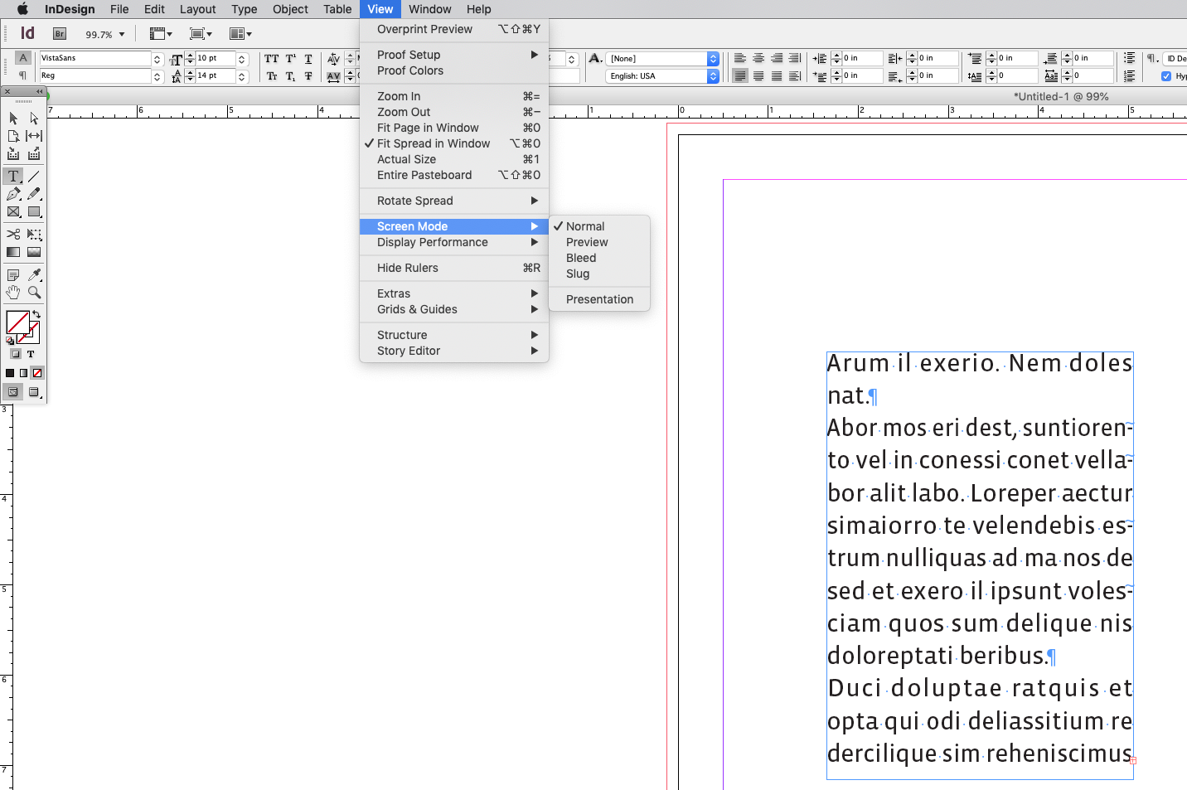Open the English: USA language dropdown
This screenshot has height=790, width=1187.
pyautogui.click(x=711, y=75)
